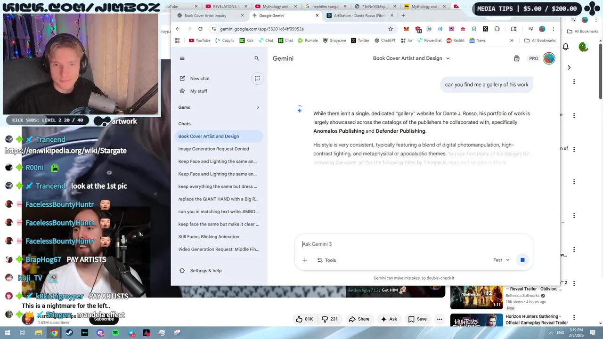Open Steam from the taskbar

click(x=69, y=333)
